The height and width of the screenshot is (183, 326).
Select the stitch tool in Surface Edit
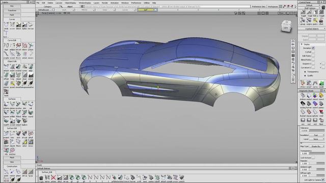click(x=18, y=134)
